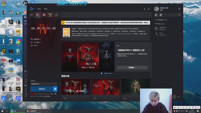
Task: Select the red Diablo D game icon
Action: click(44, 15)
